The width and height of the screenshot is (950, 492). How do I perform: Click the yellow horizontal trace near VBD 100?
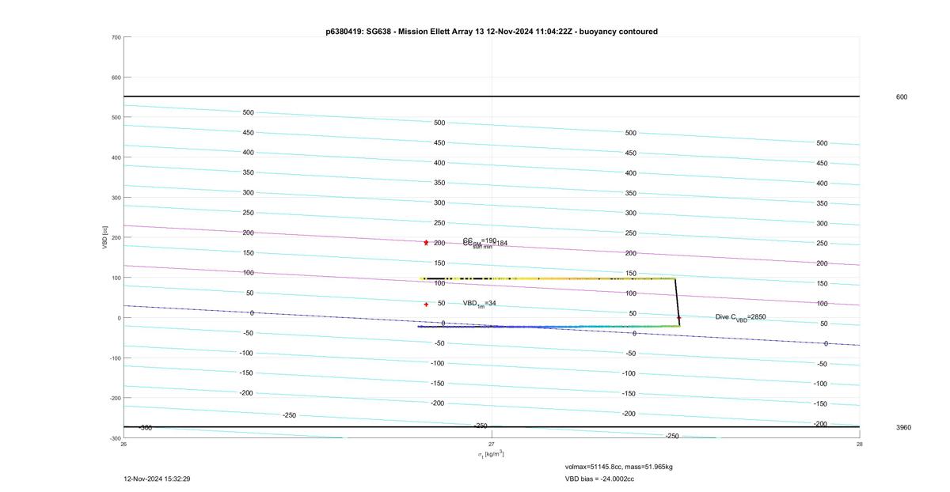(x=548, y=278)
